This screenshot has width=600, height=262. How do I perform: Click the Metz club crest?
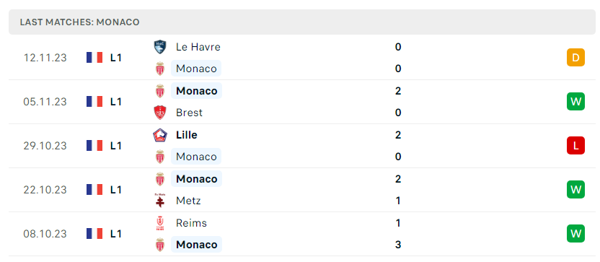click(160, 201)
